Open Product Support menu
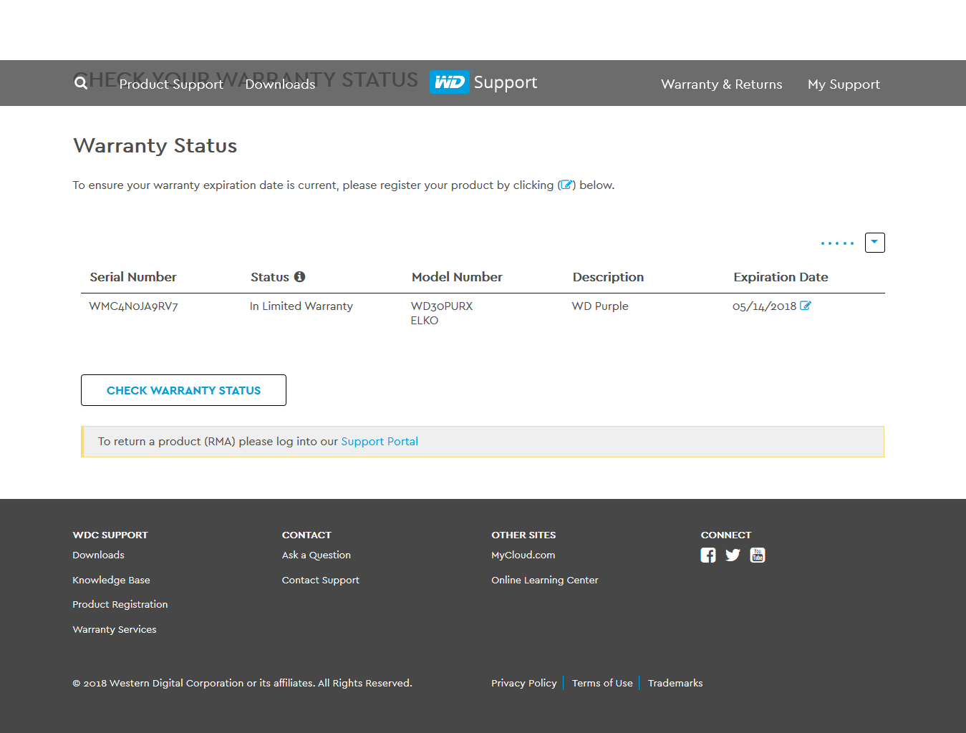The image size is (966, 733). pyautogui.click(x=171, y=84)
